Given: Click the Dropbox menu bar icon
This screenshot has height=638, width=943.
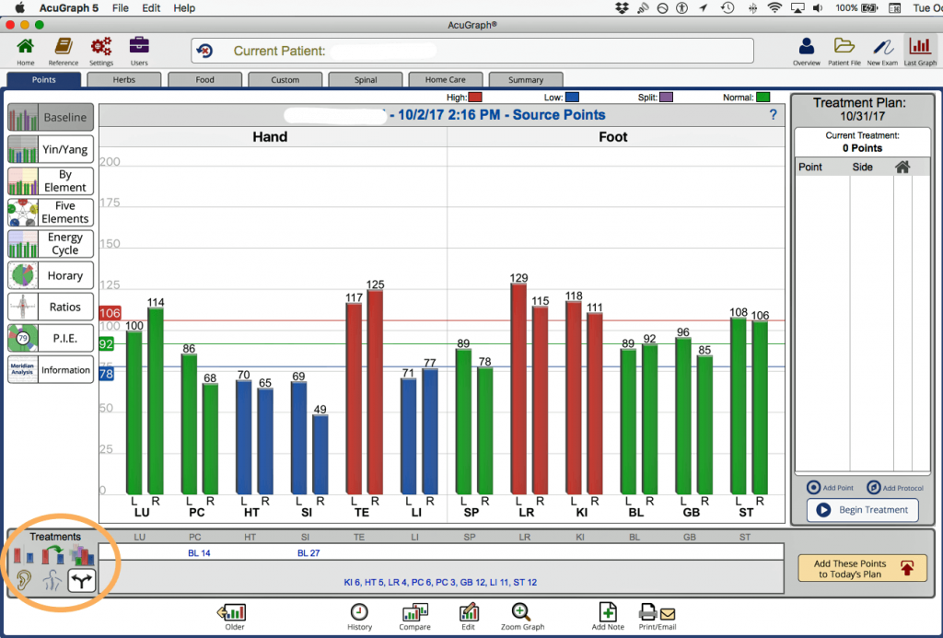Looking at the screenshot, I should tap(622, 7).
